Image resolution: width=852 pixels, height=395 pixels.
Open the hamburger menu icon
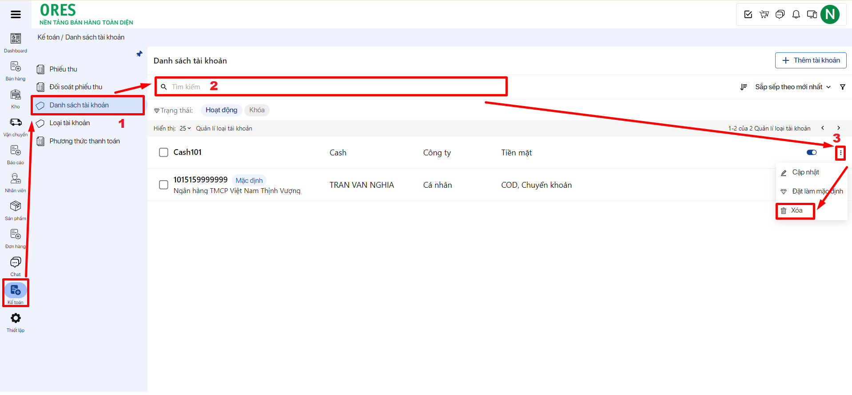(16, 15)
